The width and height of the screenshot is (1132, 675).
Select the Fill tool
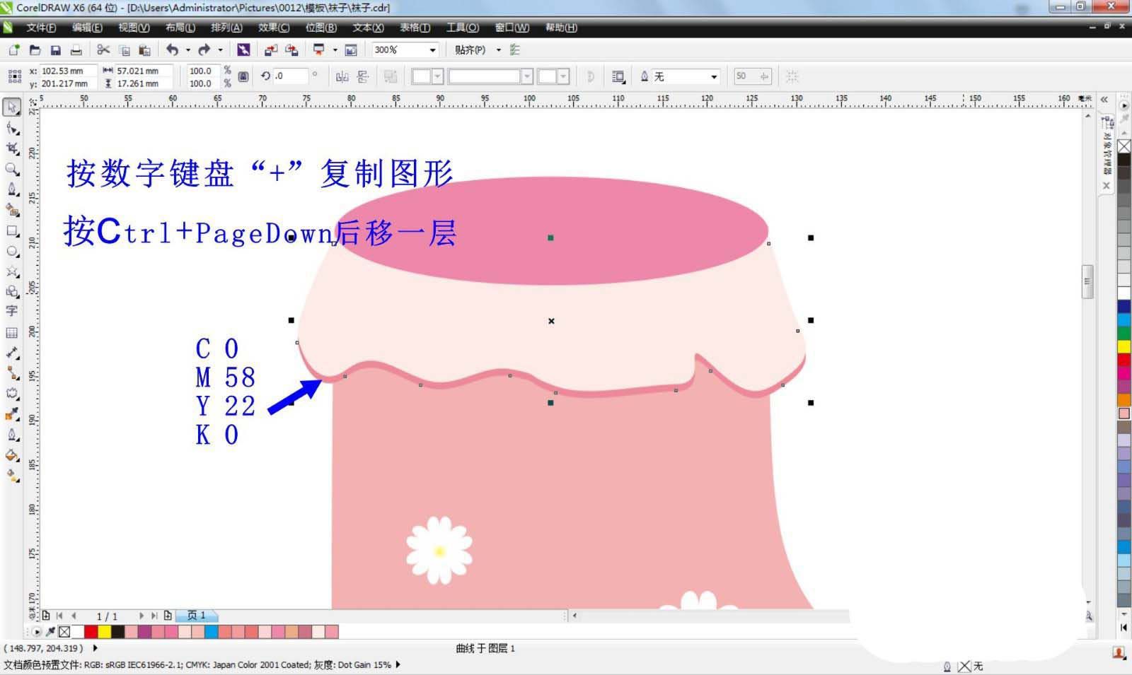(12, 456)
